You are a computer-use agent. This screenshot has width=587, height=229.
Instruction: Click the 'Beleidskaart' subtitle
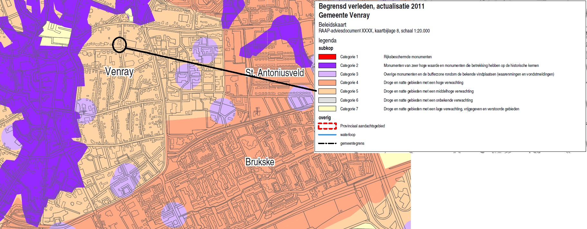click(x=333, y=25)
